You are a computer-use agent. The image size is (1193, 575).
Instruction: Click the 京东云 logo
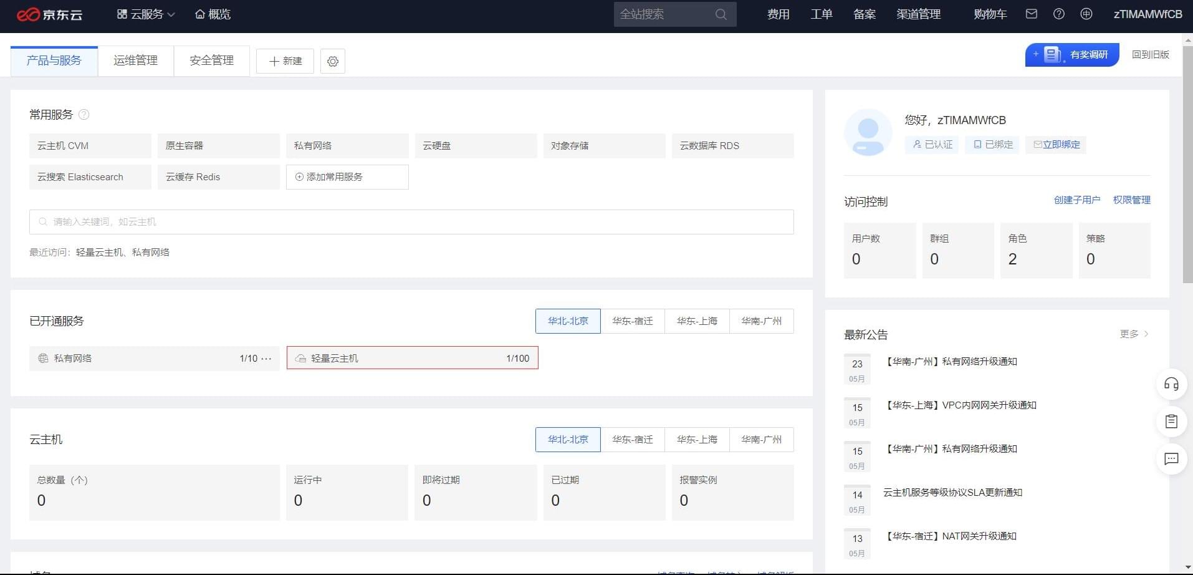pos(49,14)
